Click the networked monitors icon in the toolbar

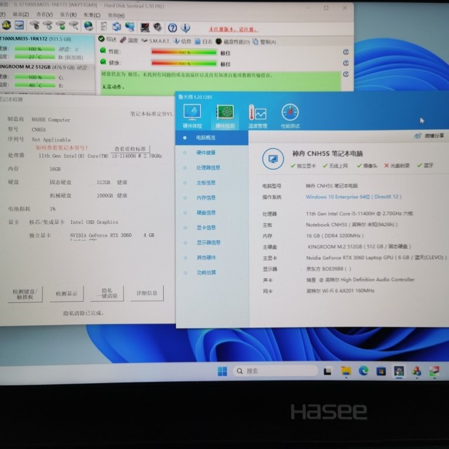(x=130, y=27)
